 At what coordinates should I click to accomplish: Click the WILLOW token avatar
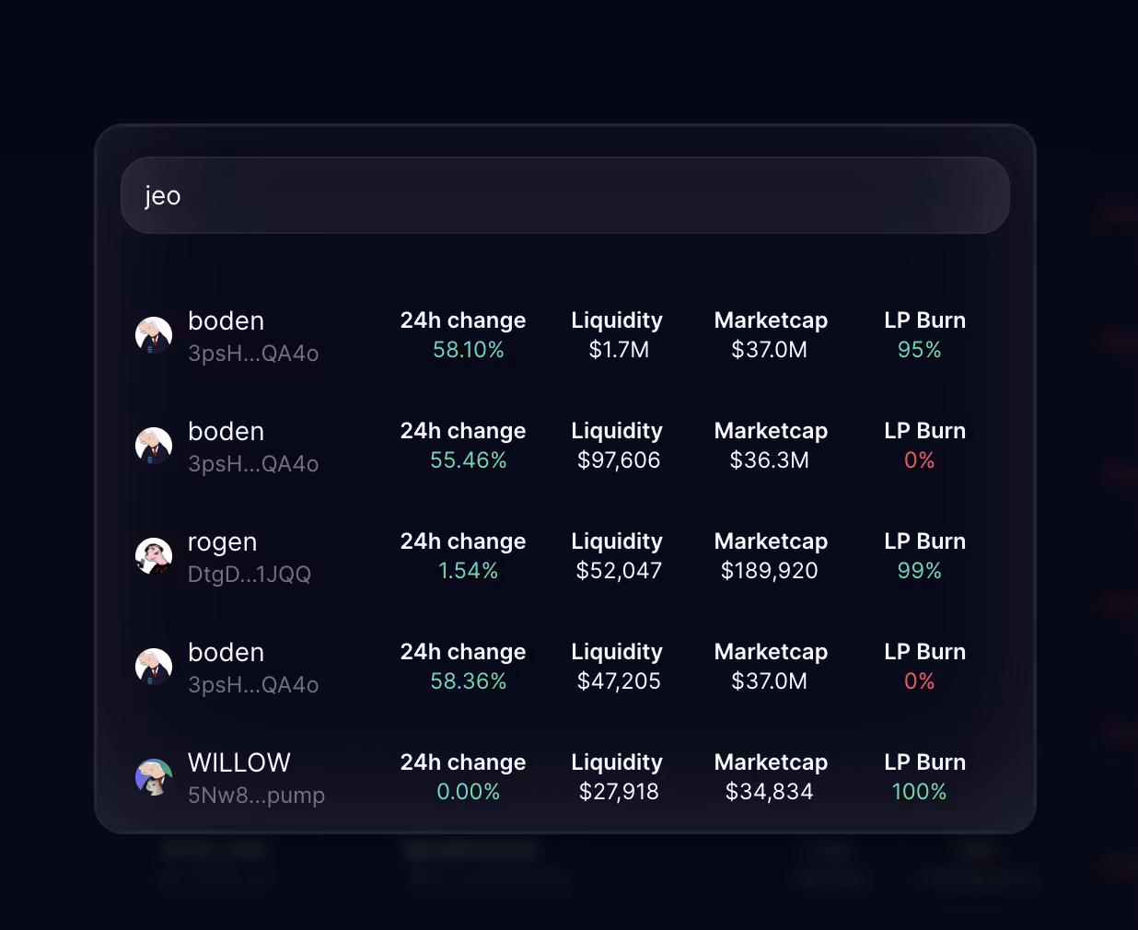(x=154, y=778)
